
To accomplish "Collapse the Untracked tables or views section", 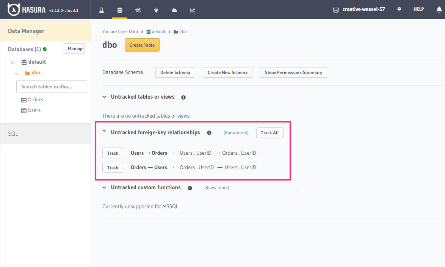I will point(105,97).
